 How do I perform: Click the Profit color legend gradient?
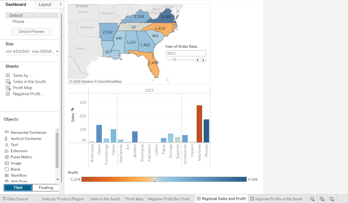(164, 179)
